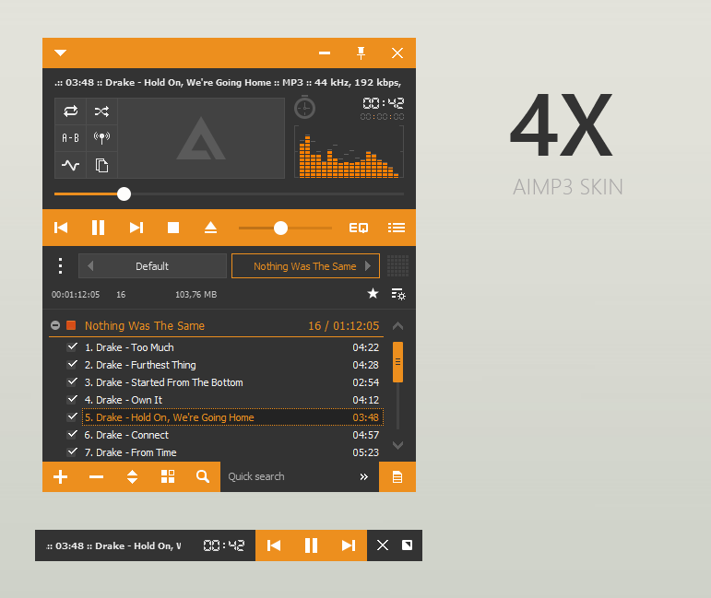Click the album art placeholder
The width and height of the screenshot is (711, 598).
(201, 138)
